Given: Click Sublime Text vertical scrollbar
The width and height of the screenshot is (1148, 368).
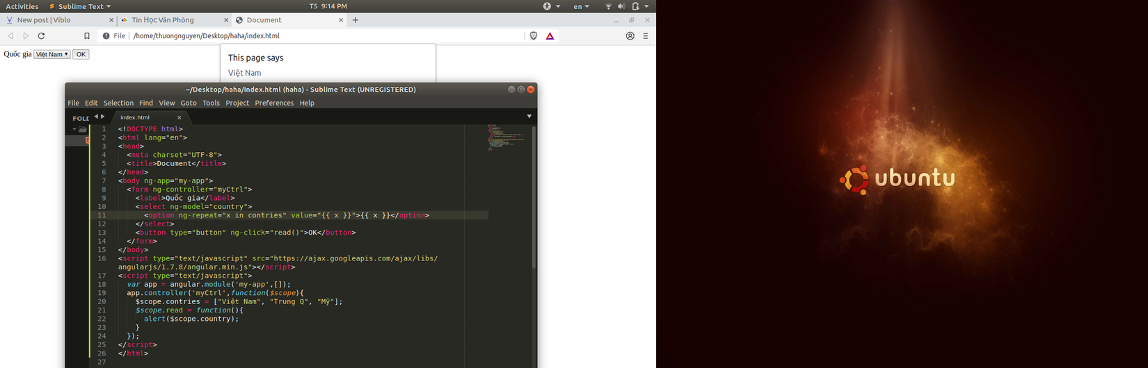Looking at the screenshot, I should point(534,198).
